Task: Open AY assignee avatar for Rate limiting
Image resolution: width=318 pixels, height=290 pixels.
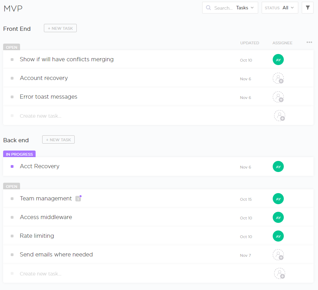Action: point(278,236)
